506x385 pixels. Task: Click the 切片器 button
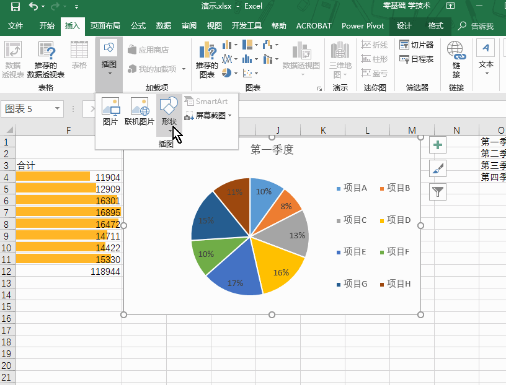pos(416,45)
